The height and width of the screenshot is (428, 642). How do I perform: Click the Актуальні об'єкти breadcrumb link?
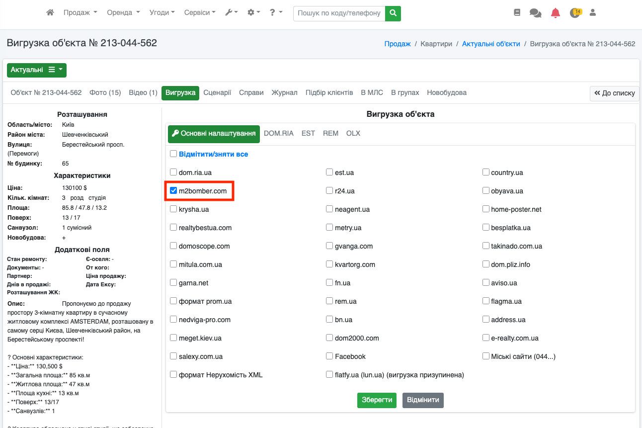(x=491, y=44)
